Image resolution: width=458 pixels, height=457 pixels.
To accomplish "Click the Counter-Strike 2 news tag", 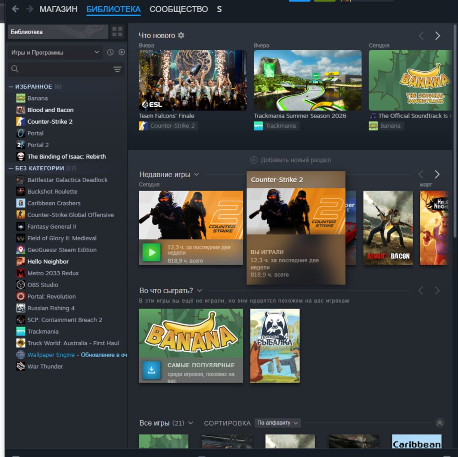I will (168, 126).
